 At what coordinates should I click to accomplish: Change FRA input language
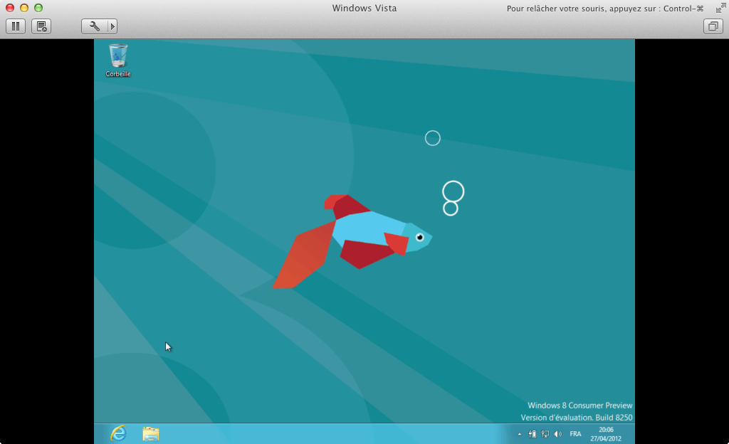pos(575,434)
